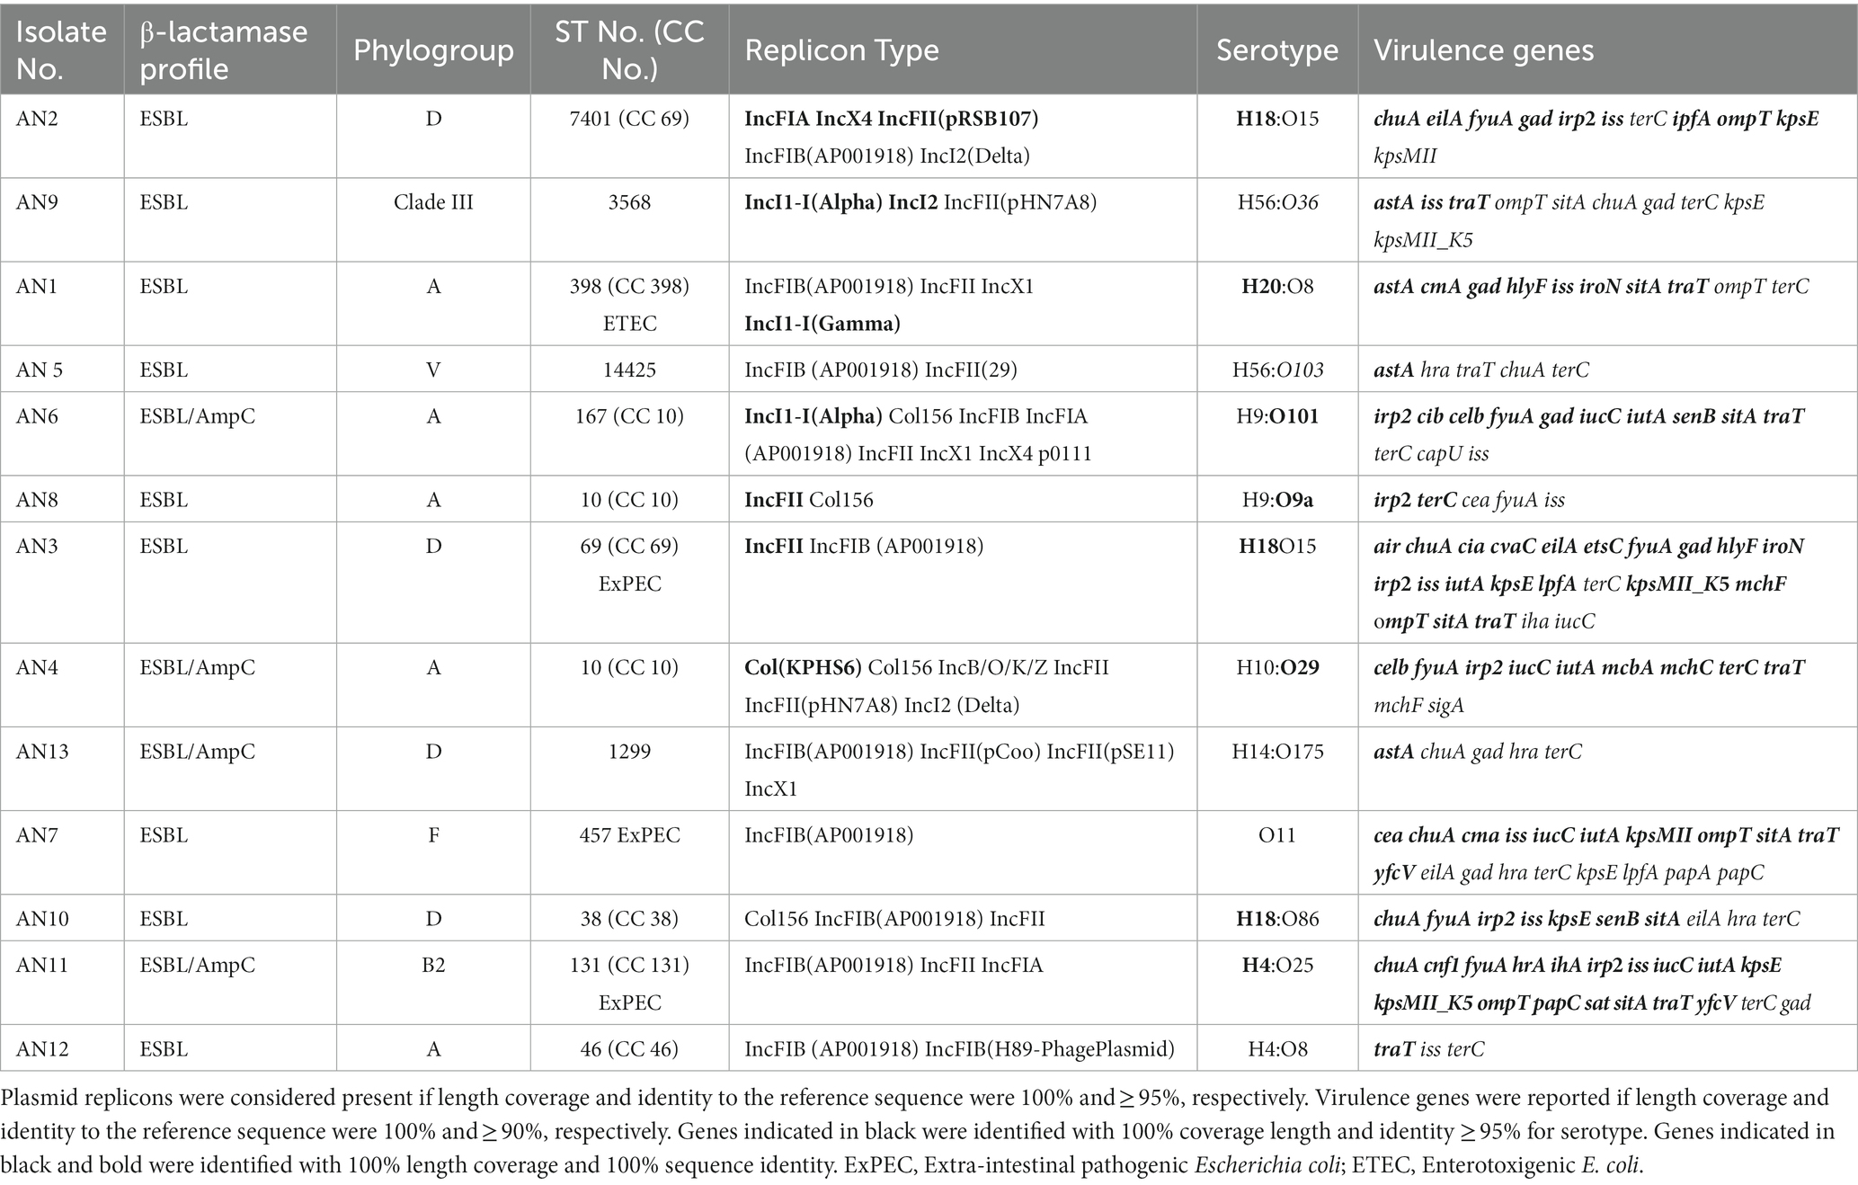Click phylogroup 'F' in AN7 row
1858x1185 pixels.
point(433,834)
